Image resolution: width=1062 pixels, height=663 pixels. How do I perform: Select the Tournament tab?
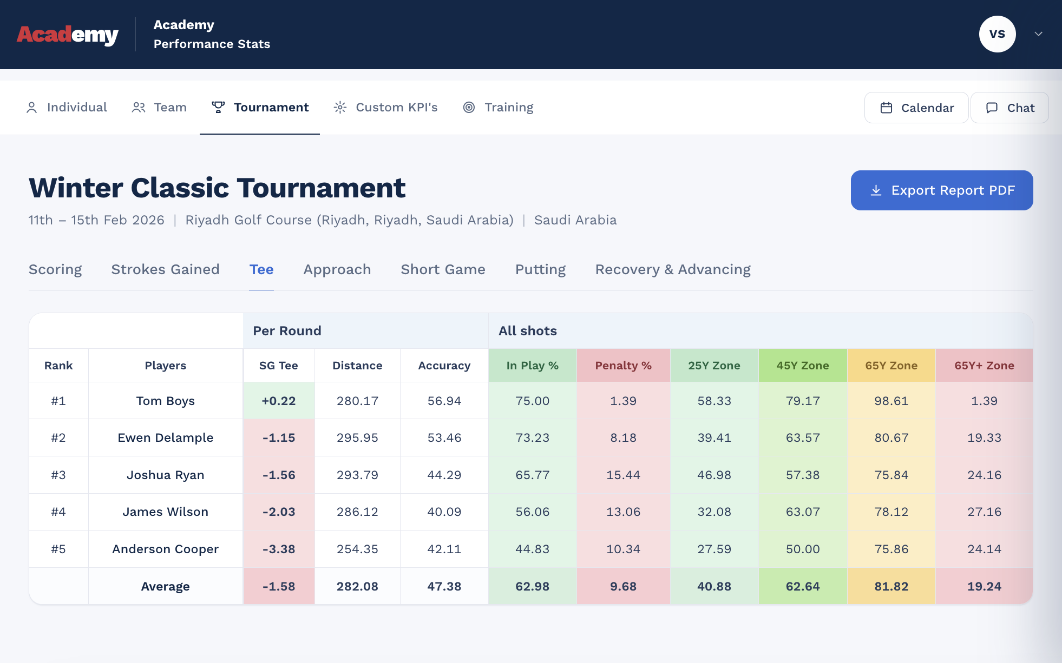tap(260, 108)
